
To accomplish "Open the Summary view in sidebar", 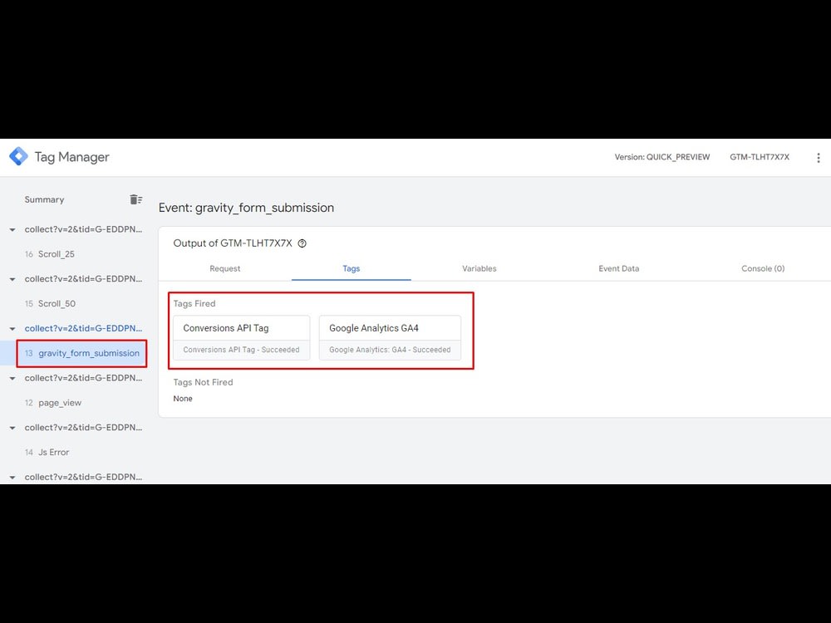I will point(44,199).
